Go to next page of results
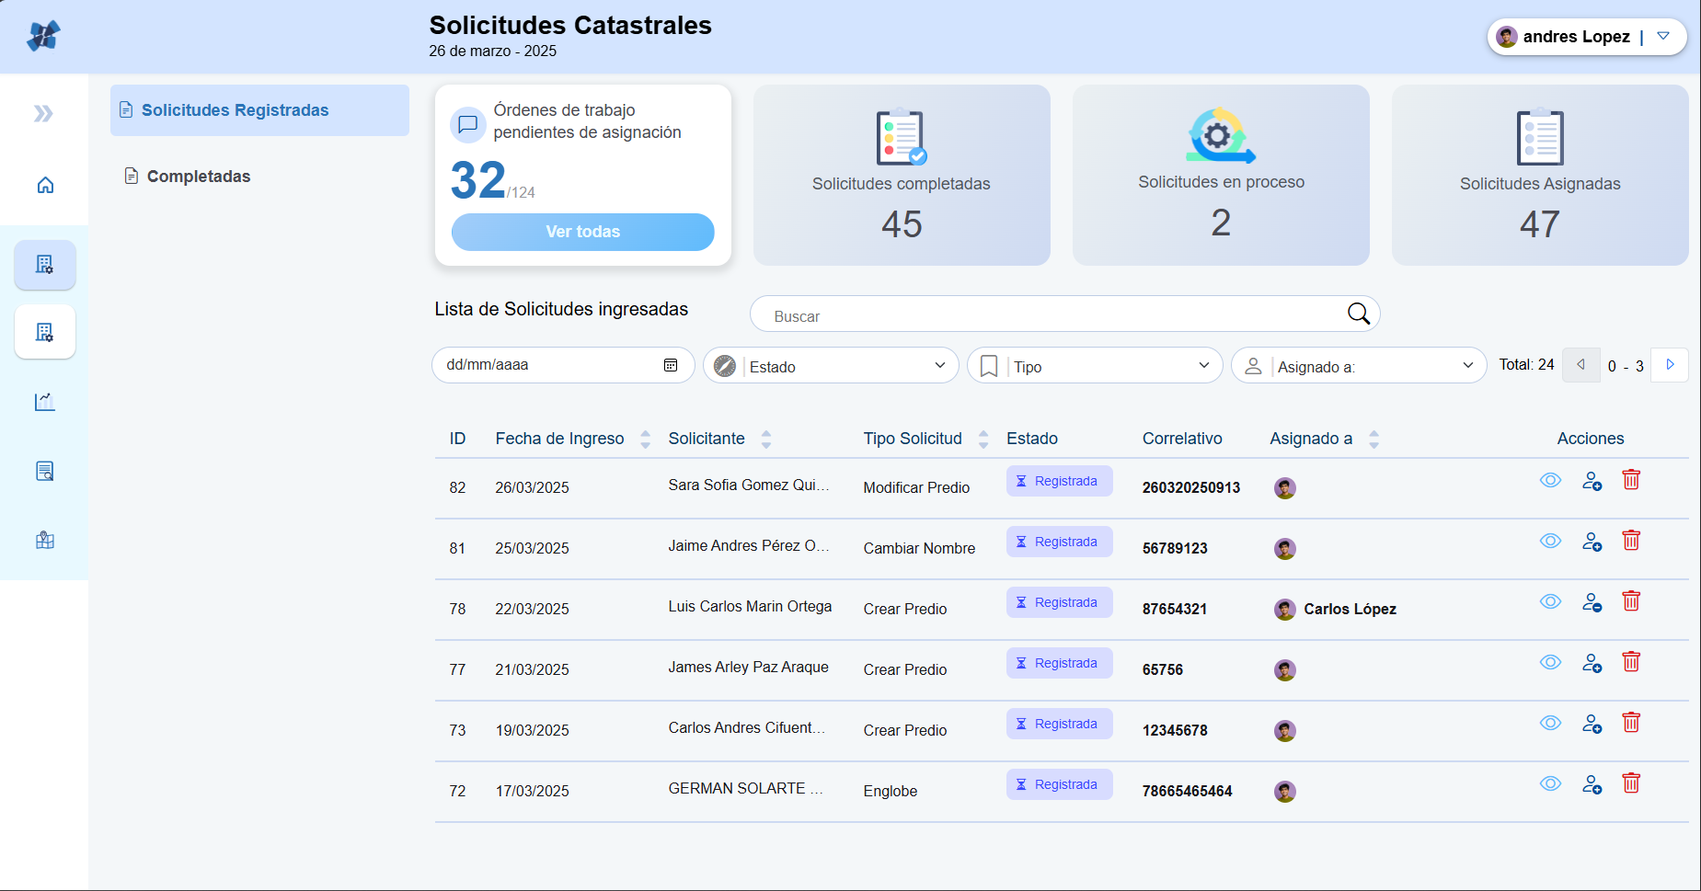1701x891 pixels. click(1670, 365)
